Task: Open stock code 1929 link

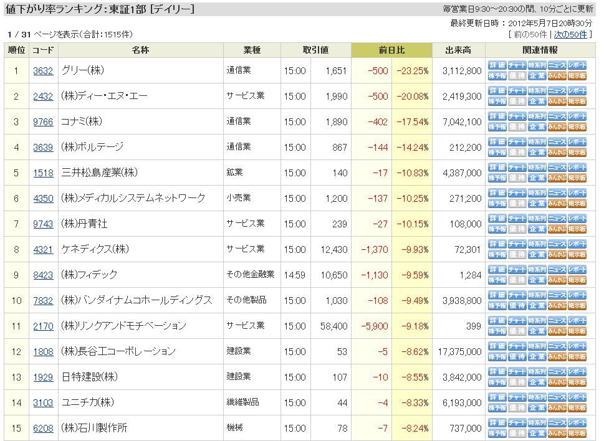Action: [x=43, y=377]
